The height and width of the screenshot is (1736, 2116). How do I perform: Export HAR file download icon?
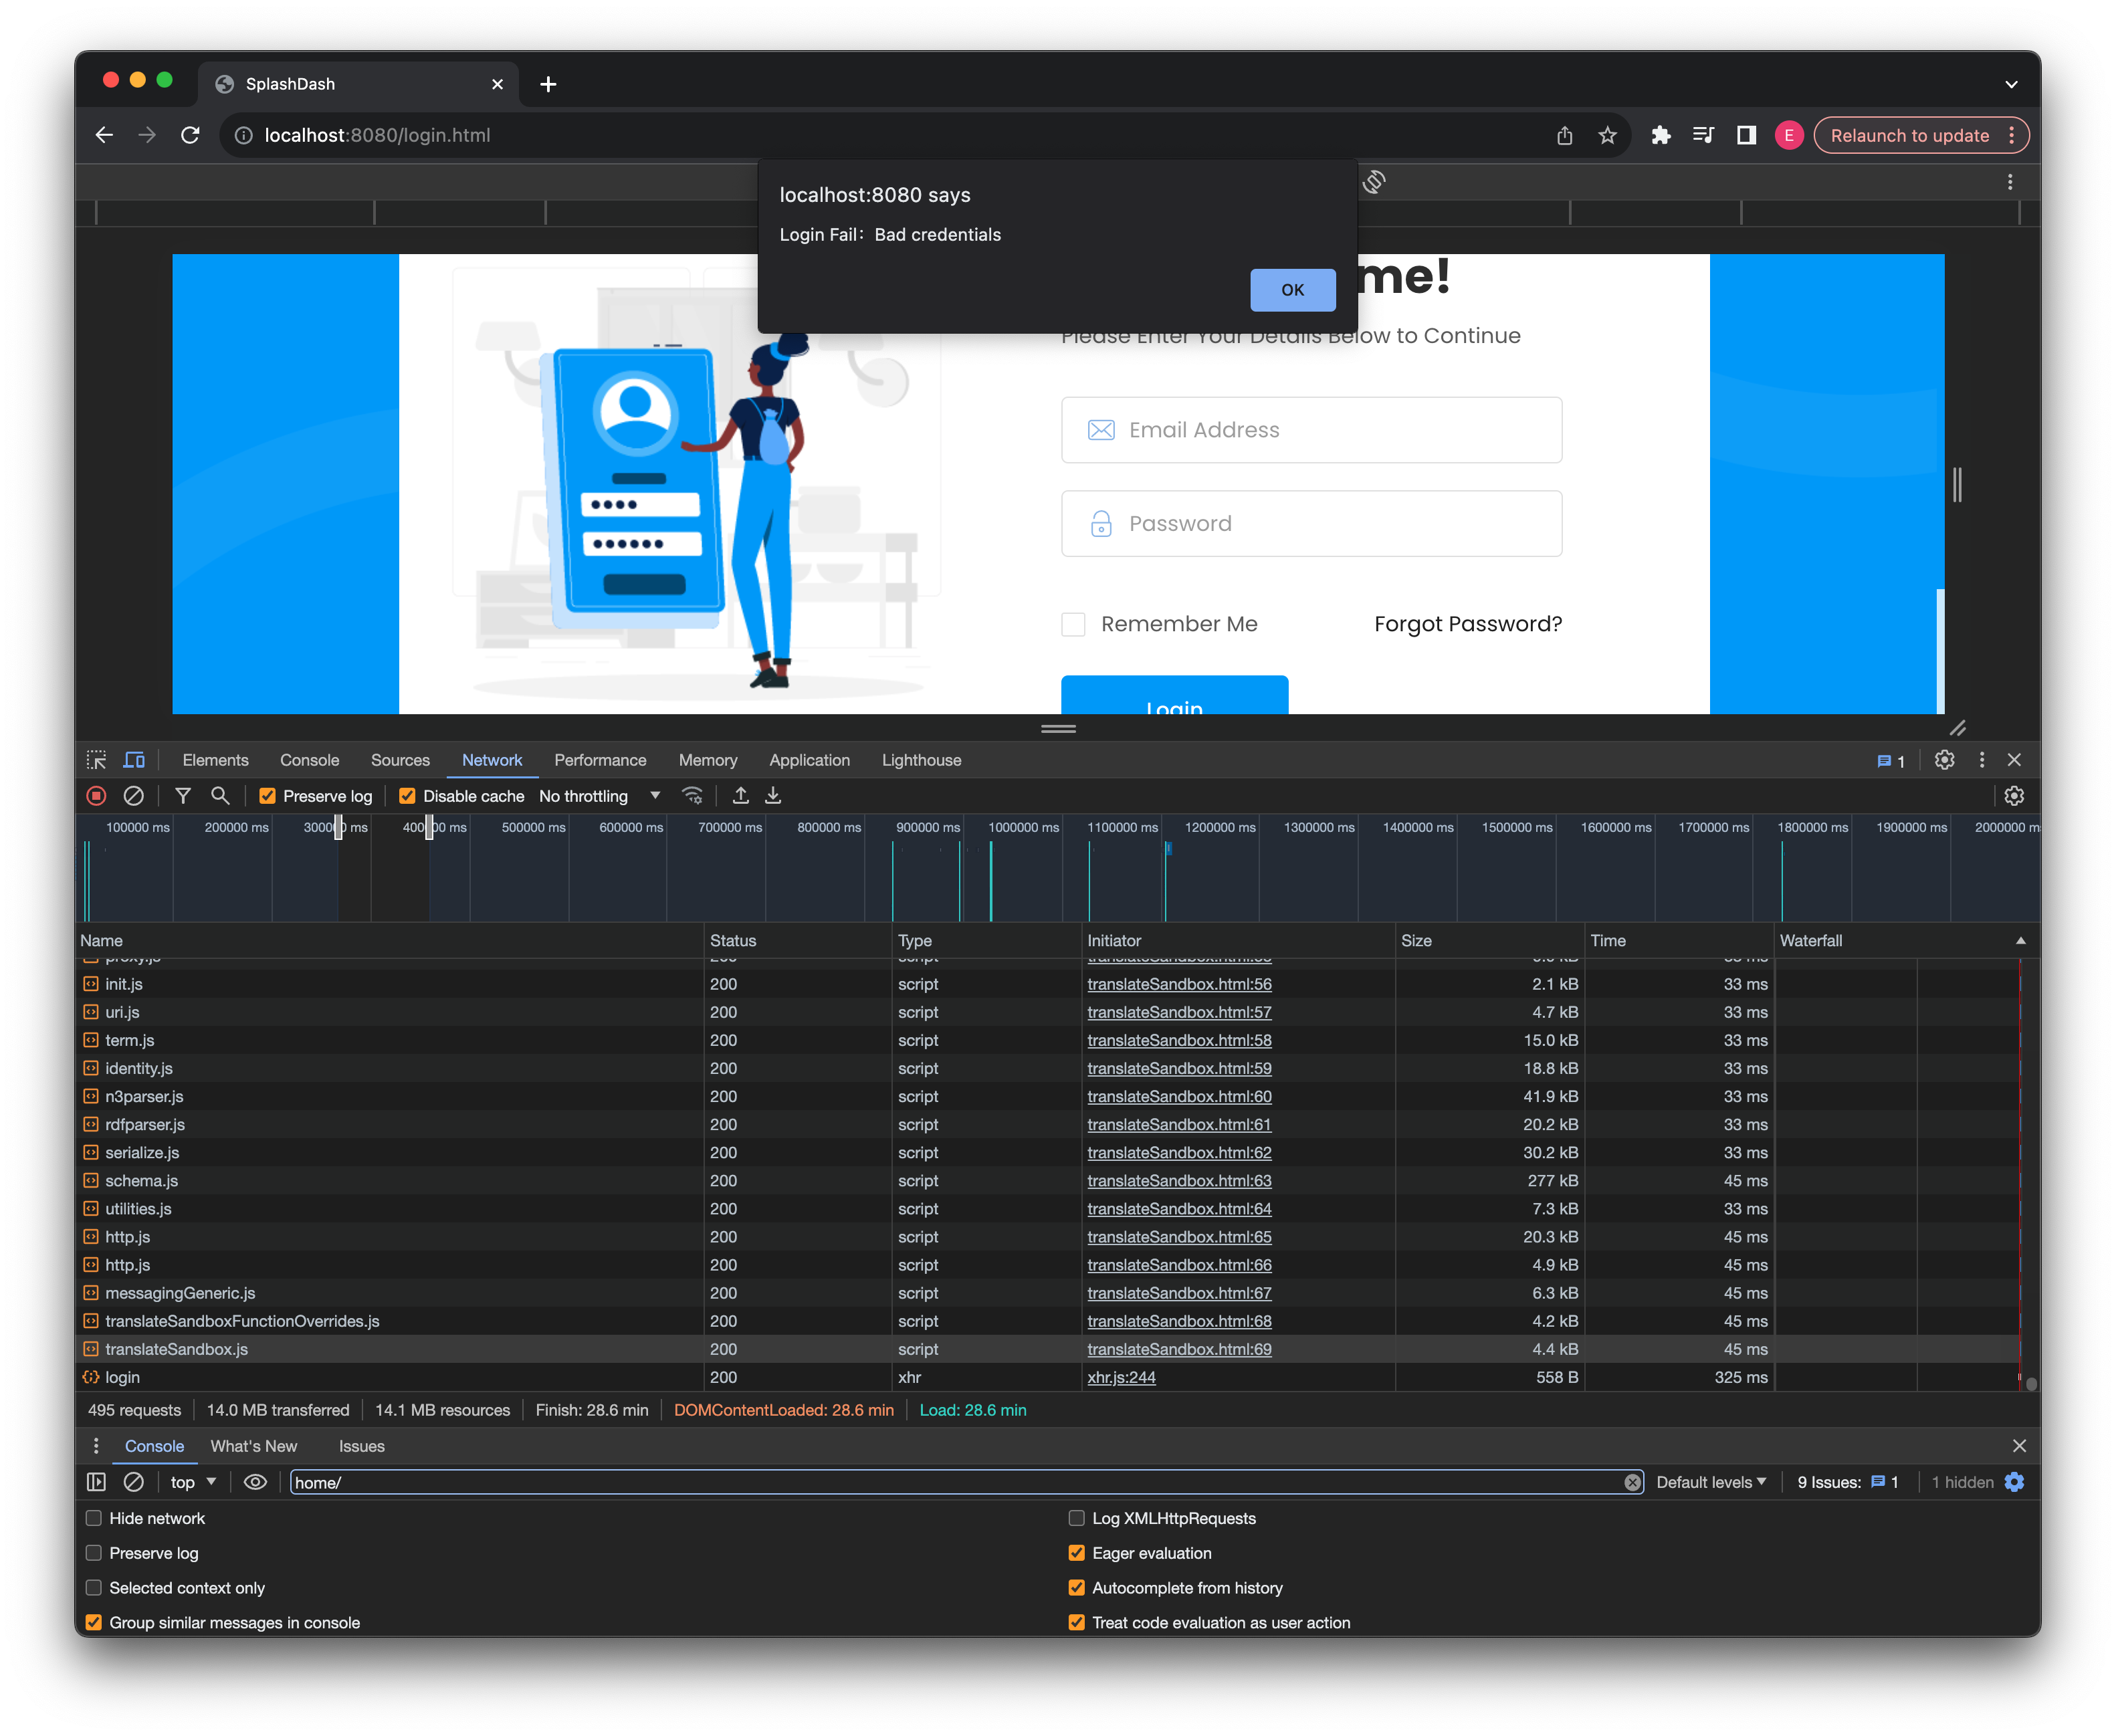[x=773, y=796]
